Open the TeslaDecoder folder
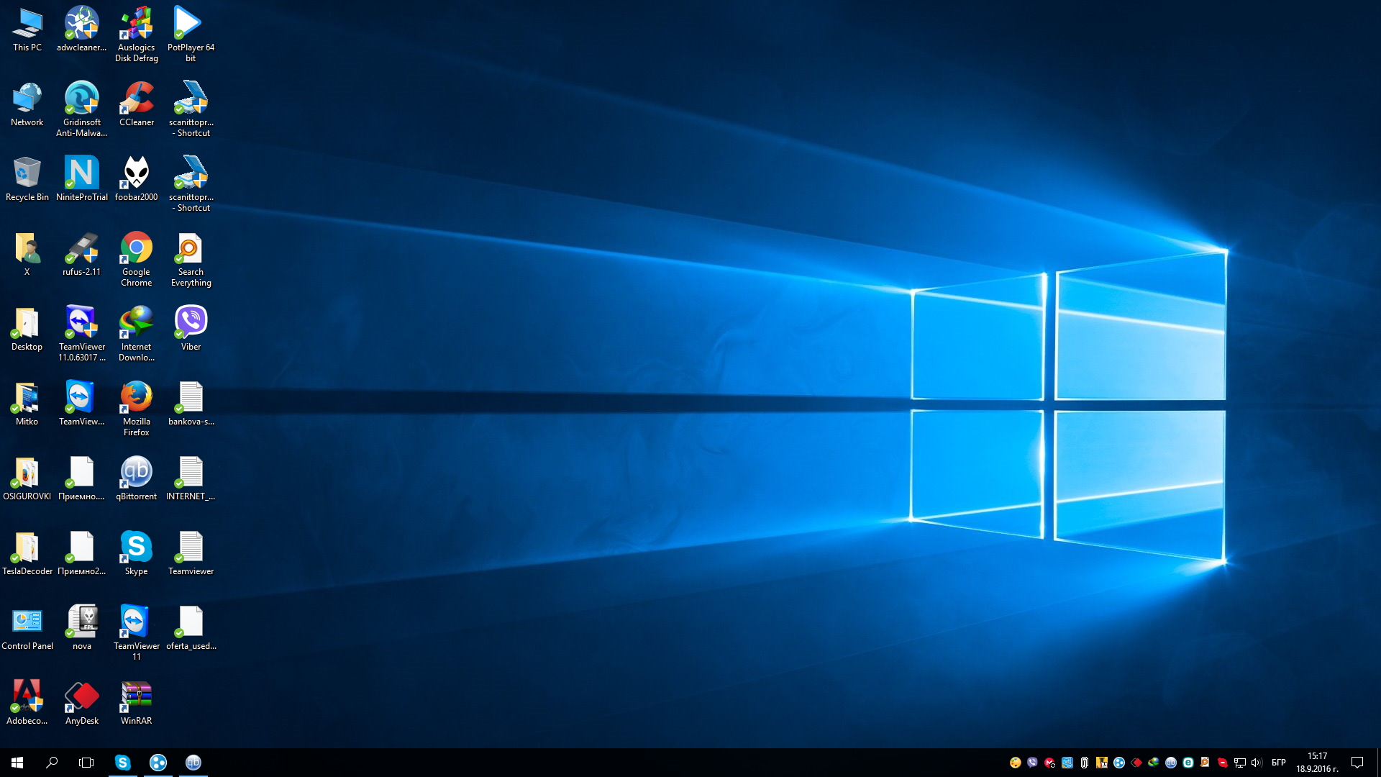The width and height of the screenshot is (1381, 777). [x=27, y=554]
